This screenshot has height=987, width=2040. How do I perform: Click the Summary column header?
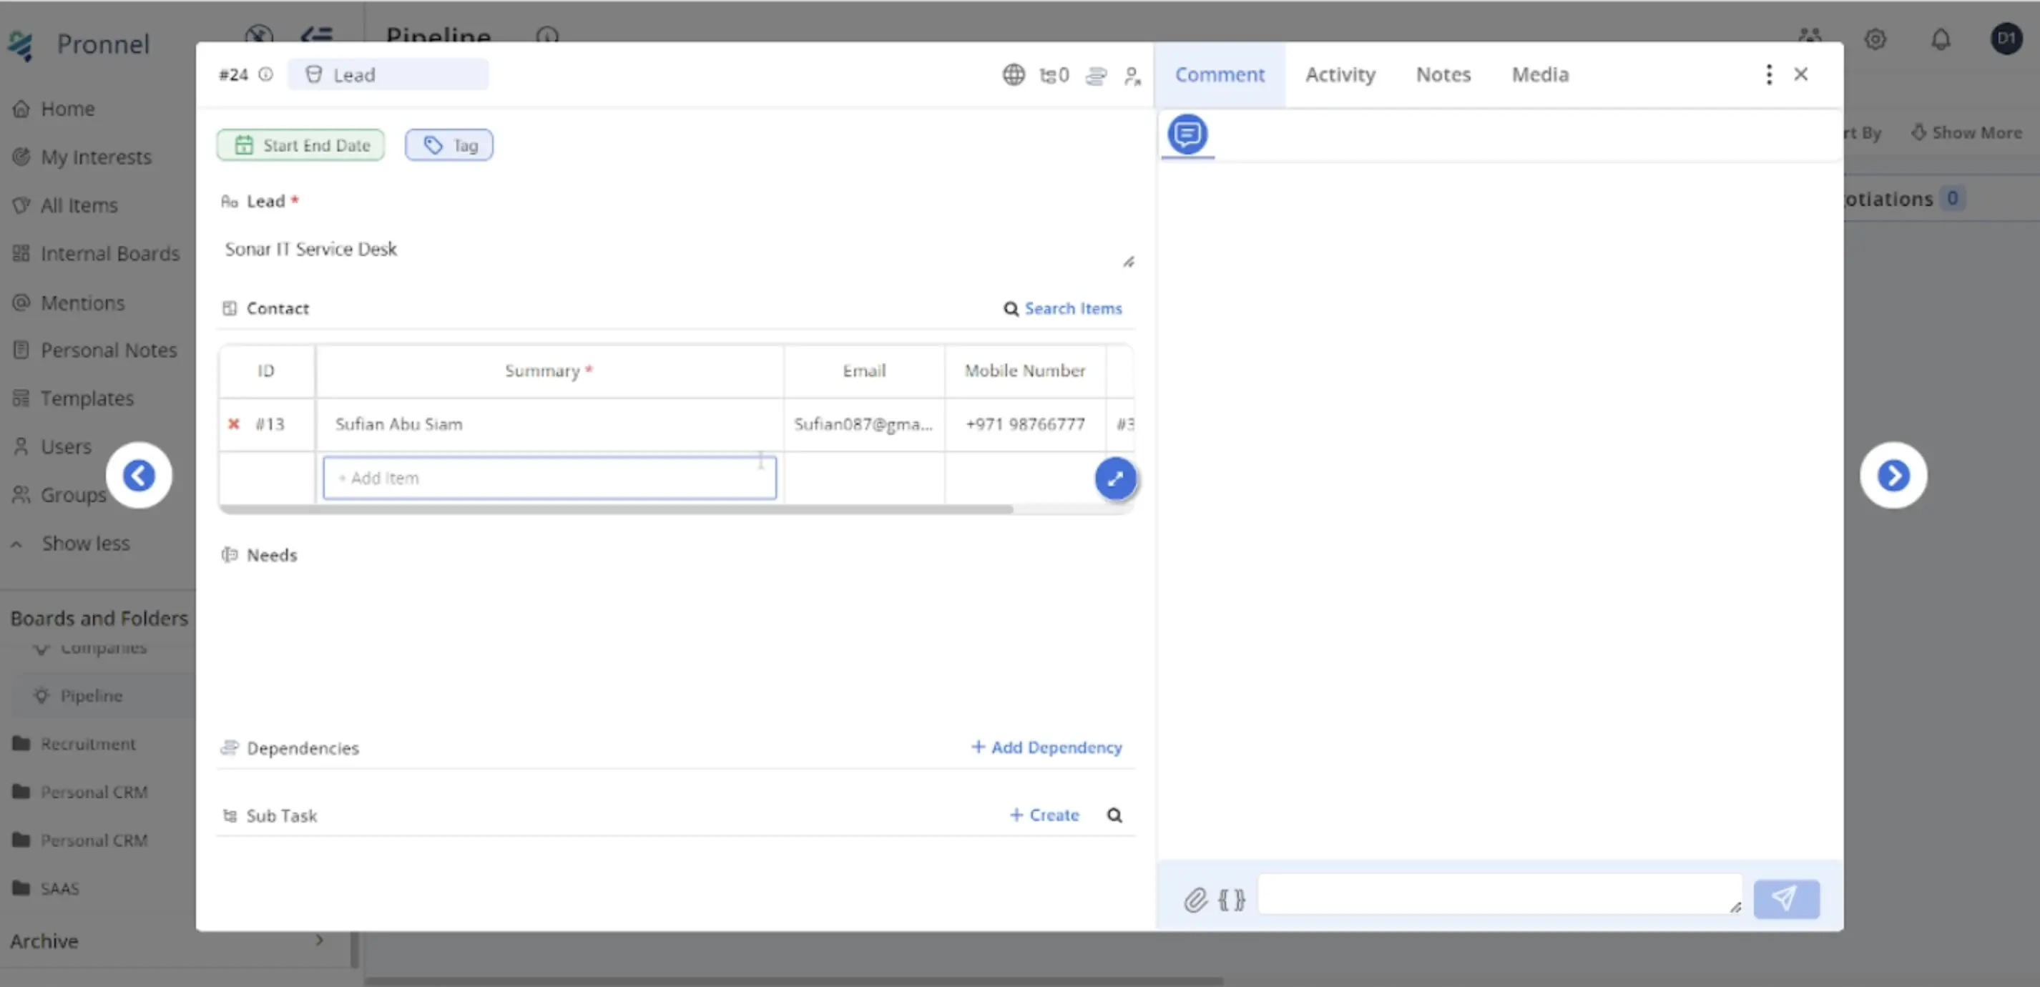(549, 370)
